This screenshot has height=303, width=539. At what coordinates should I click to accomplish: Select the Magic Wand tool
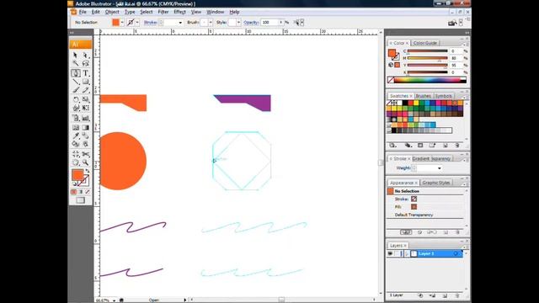click(76, 64)
